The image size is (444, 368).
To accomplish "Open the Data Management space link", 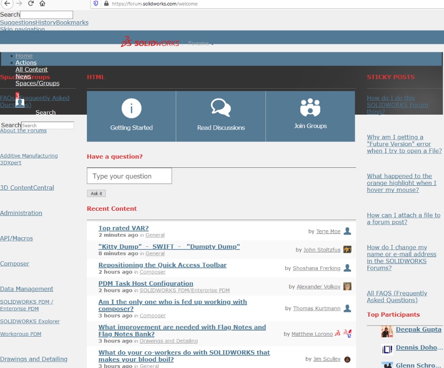I will [x=27, y=289].
